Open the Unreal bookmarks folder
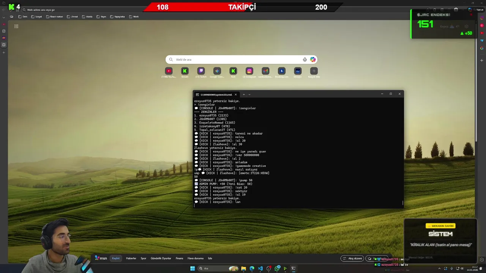This screenshot has width=486, height=273. [72, 17]
